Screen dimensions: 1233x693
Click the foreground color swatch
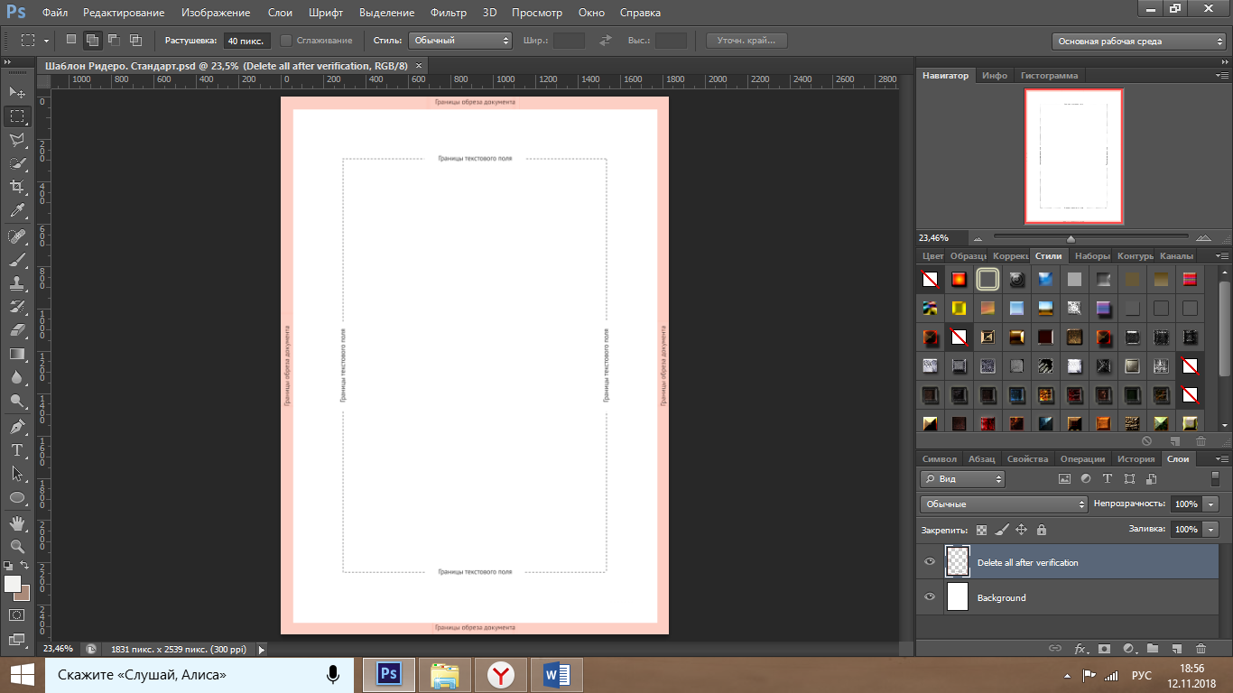13,584
